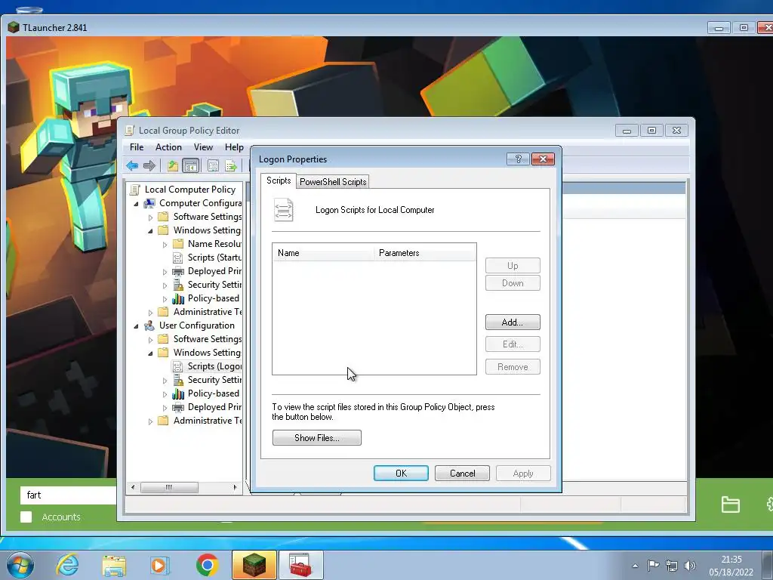Click the Properties sheet toolbar icon

(213, 165)
